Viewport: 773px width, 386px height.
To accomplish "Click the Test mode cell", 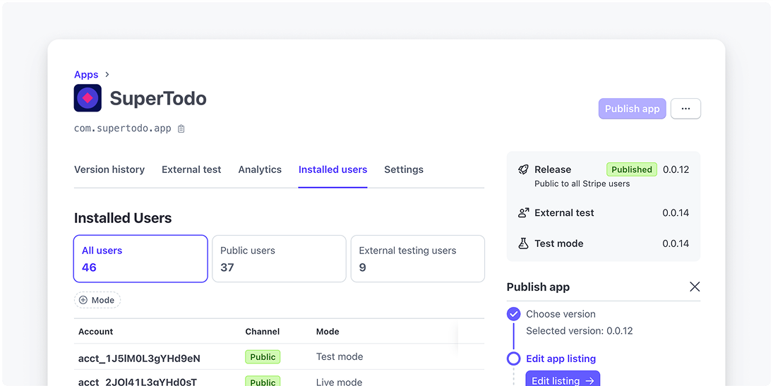I will click(340, 357).
